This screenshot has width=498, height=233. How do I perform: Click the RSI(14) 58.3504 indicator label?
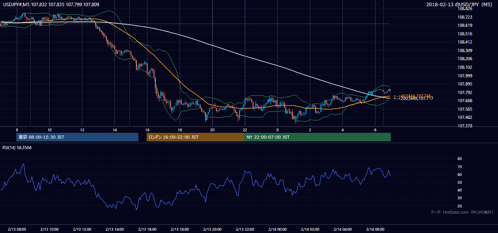tap(17, 148)
